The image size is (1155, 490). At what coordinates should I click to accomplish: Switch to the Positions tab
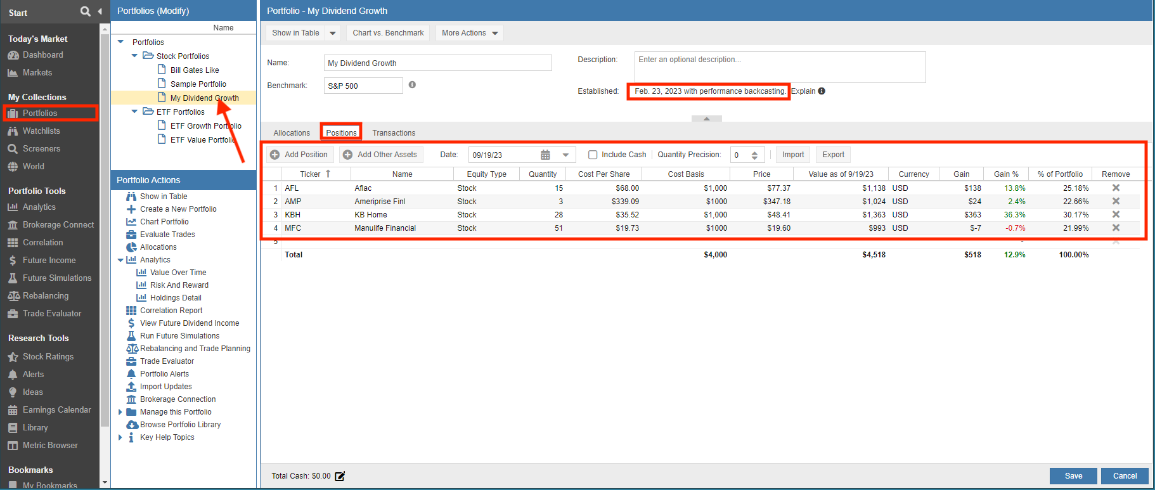(341, 133)
